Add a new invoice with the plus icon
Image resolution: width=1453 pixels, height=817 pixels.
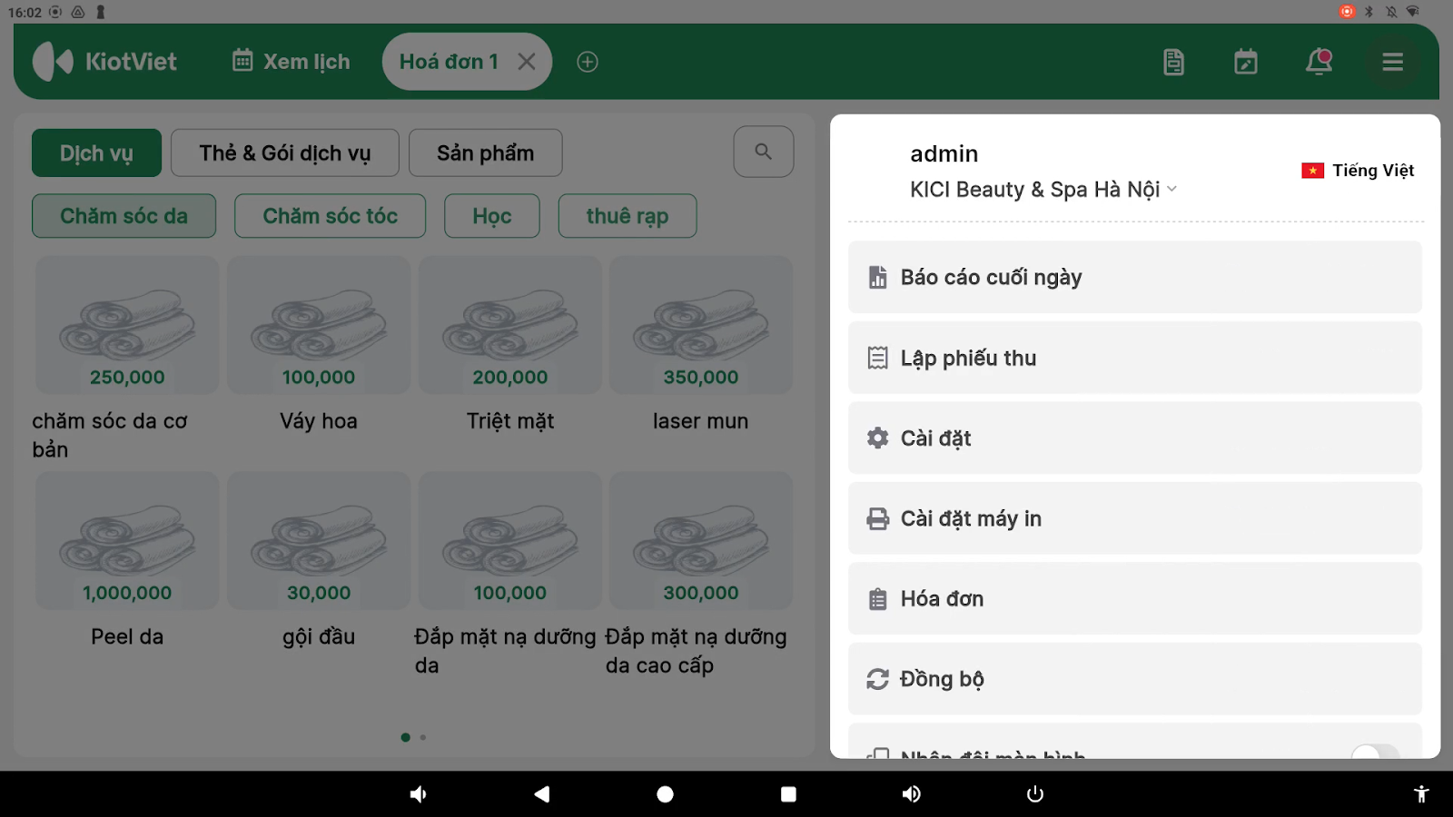(x=588, y=62)
